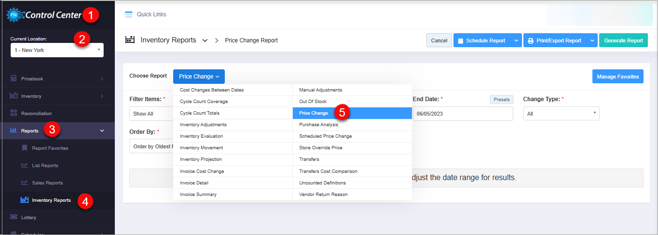Screen dimensions: 658x235
Task: Click the Pricebook calculator icon in sidebar
Action: (x=14, y=78)
